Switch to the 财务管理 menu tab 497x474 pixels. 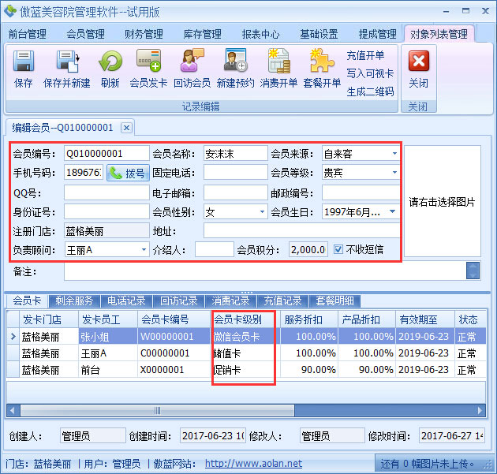144,34
